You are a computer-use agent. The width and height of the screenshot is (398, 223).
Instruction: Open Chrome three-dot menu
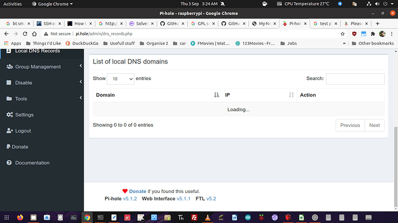pos(392,34)
